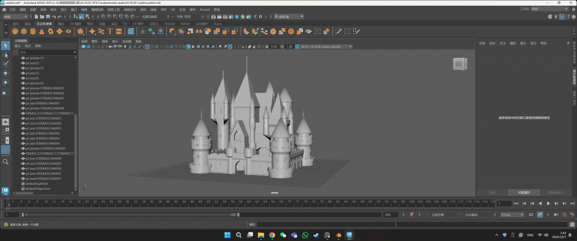
Task: Create a polygon cone from the shelf
Action: (42, 31)
